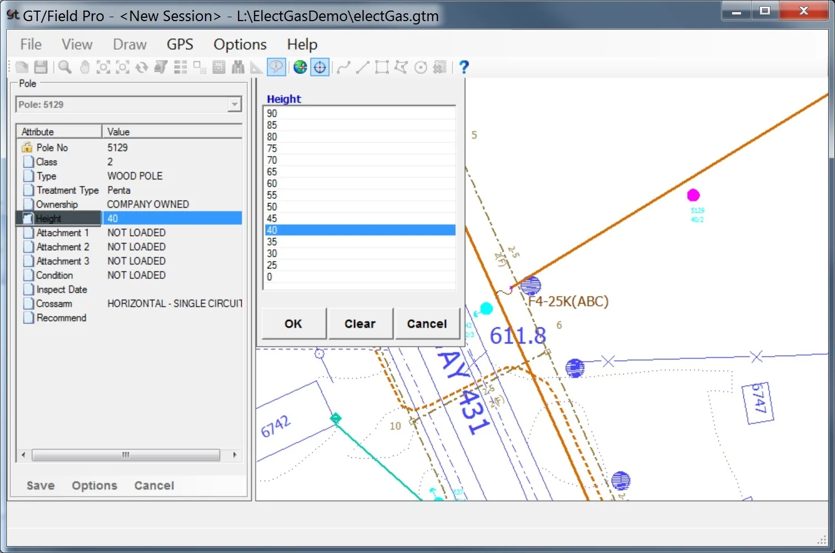The image size is (835, 553).
Task: Click the globe GPS icon
Action: click(300, 67)
